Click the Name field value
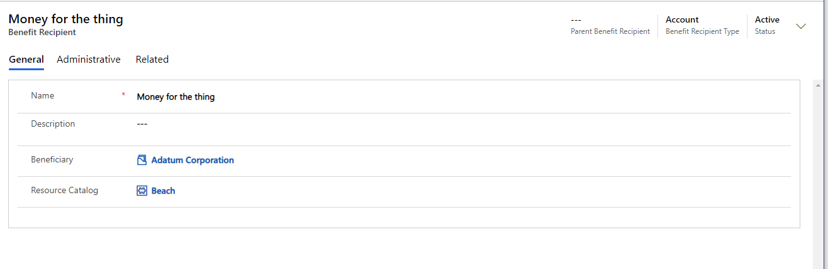This screenshot has height=269, width=828. point(176,97)
